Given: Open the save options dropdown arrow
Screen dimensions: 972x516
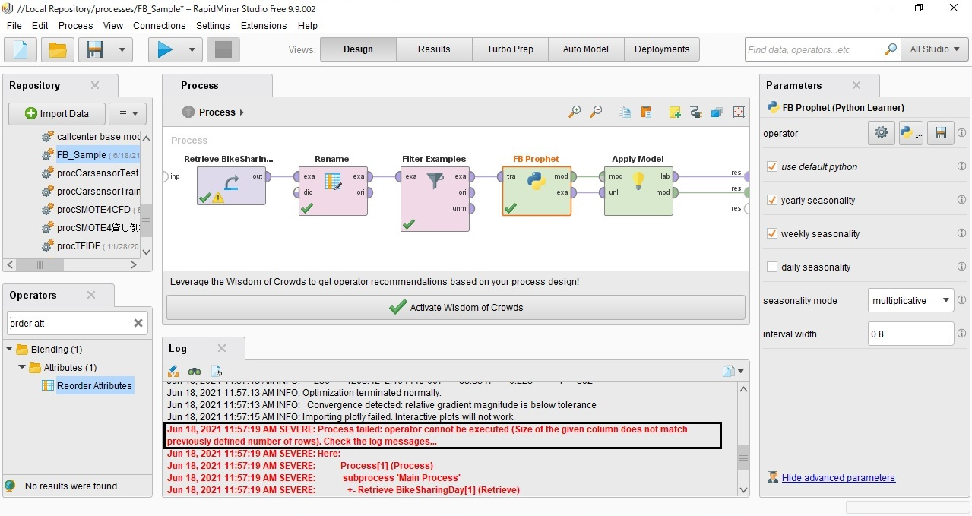Looking at the screenshot, I should 122,50.
